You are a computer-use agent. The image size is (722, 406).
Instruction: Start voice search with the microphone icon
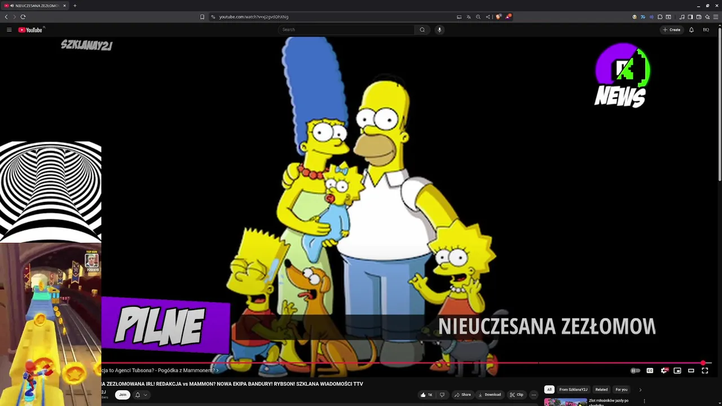click(x=439, y=30)
